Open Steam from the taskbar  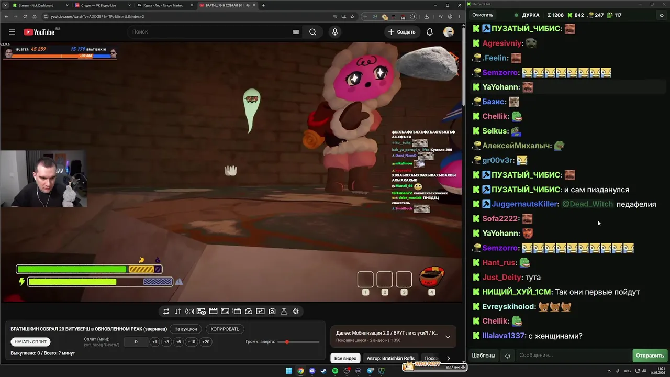(x=323, y=371)
